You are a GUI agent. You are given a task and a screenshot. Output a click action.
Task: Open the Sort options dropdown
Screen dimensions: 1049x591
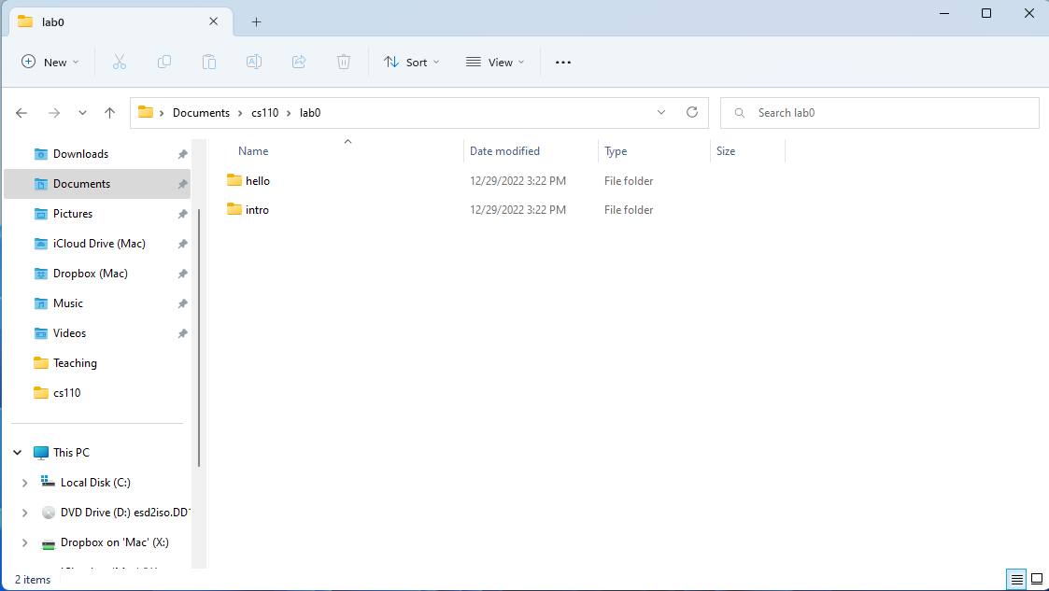pos(411,62)
